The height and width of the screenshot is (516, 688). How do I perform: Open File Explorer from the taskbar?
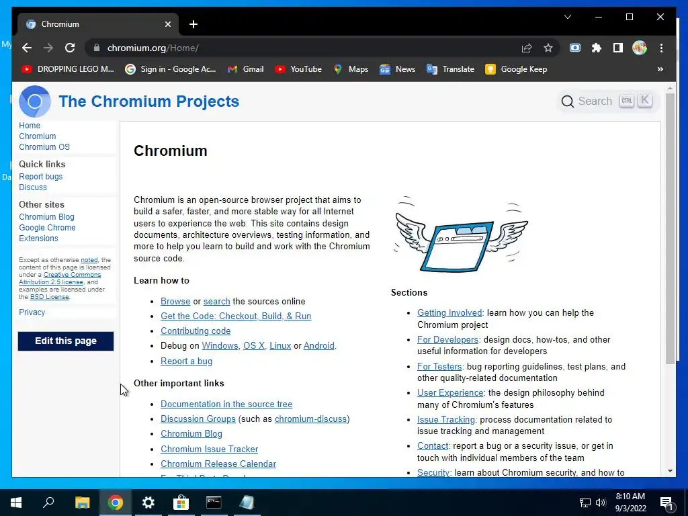coord(82,503)
